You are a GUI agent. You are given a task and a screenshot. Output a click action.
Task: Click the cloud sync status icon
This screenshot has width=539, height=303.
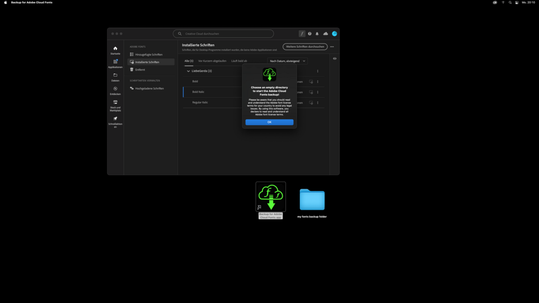coord(325,34)
